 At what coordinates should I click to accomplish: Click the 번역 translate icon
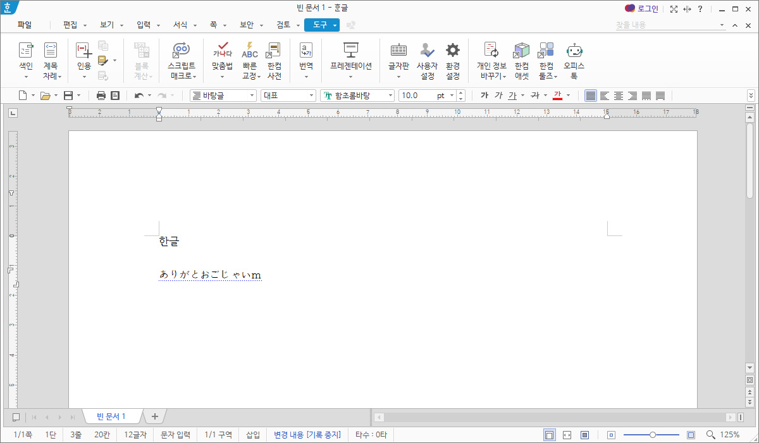(x=306, y=50)
